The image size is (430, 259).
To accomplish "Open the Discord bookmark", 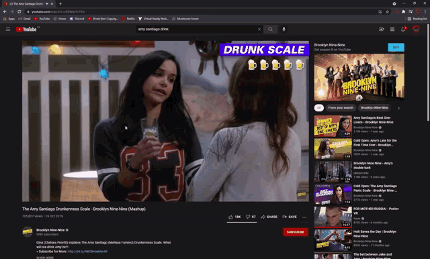I will tap(77, 19).
